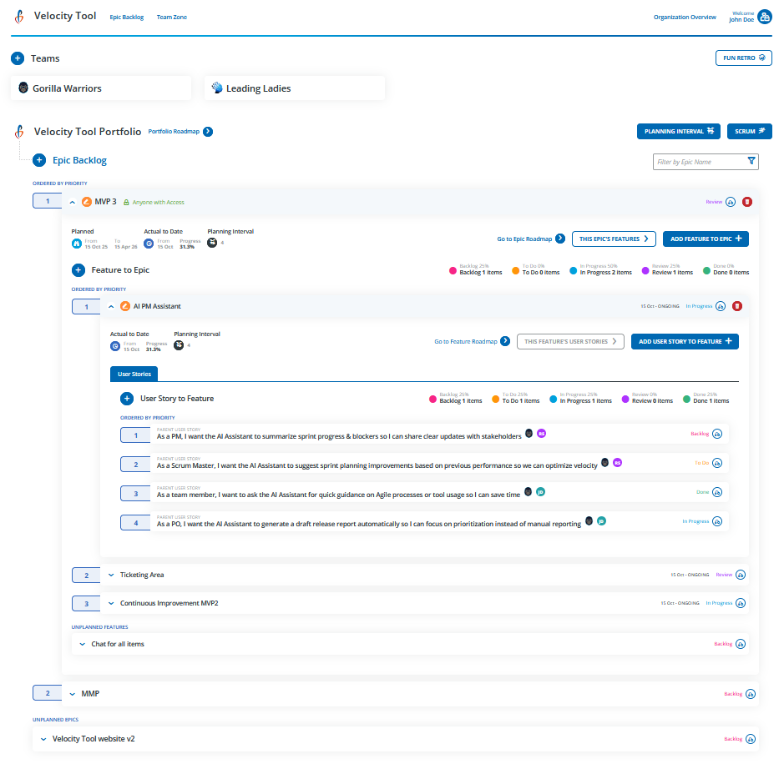784x769 pixels.
Task: Click the John Doe profile avatar icon
Action: coord(764,16)
